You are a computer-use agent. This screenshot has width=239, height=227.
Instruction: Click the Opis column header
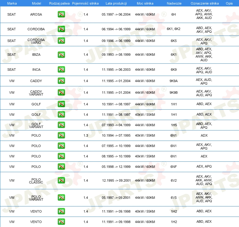click(x=229, y=3)
